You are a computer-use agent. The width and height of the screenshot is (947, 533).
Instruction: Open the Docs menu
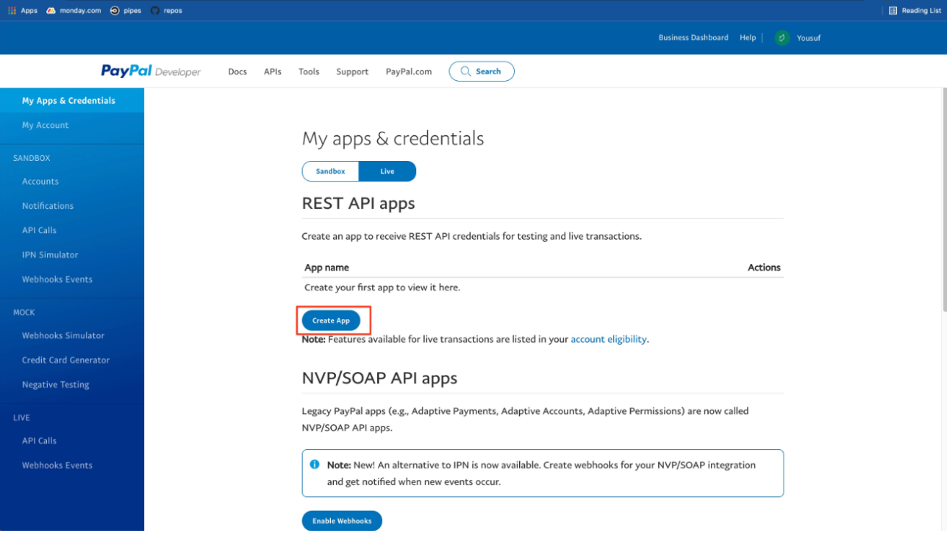pyautogui.click(x=237, y=71)
